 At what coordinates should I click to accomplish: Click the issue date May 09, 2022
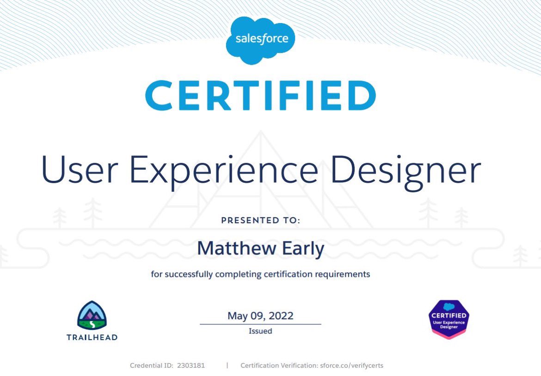tap(260, 316)
